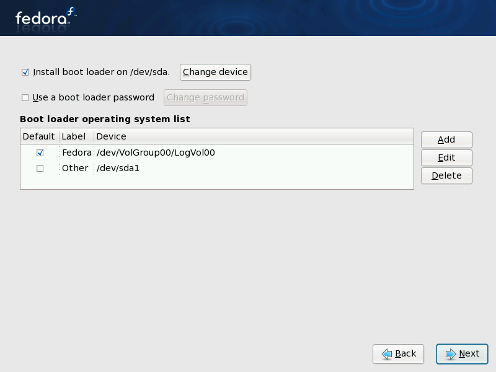Delete the selected boot entry

(x=446, y=175)
